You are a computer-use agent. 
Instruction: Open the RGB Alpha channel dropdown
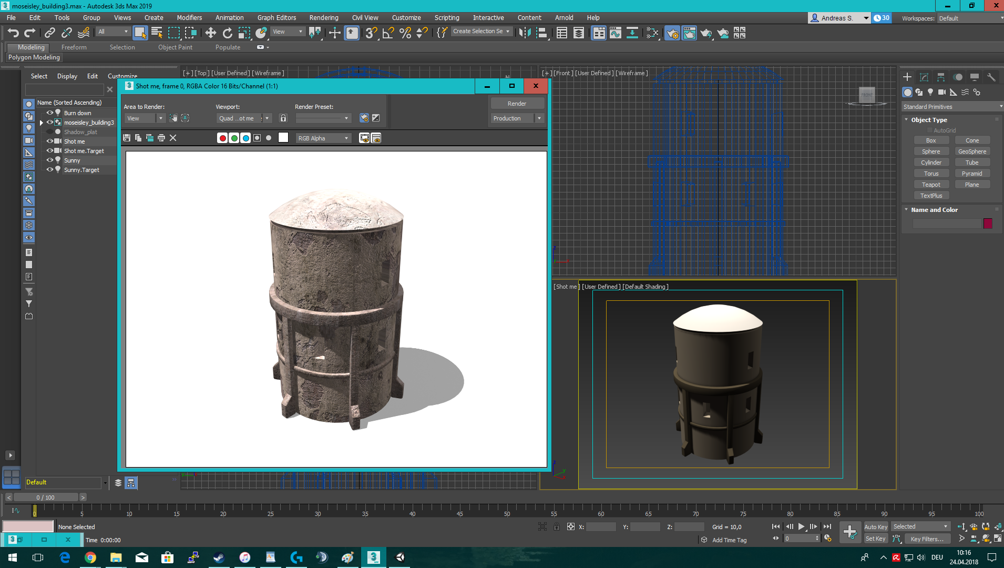[345, 138]
